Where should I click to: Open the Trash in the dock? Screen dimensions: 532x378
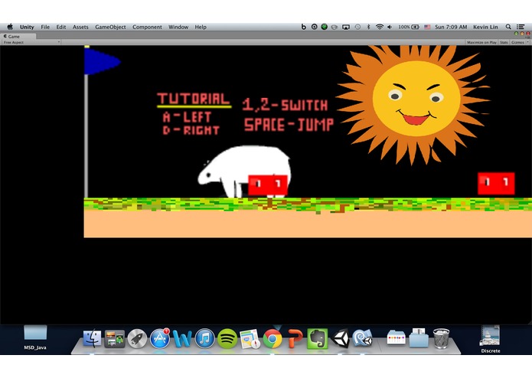[x=441, y=338]
